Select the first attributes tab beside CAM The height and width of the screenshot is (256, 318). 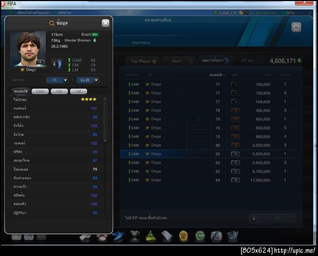pos(21,91)
